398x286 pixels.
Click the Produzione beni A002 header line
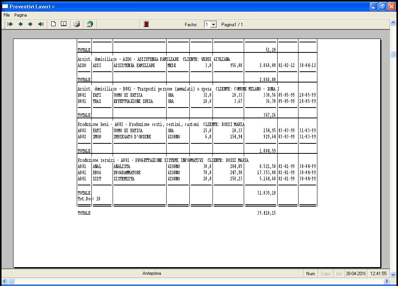point(161,124)
